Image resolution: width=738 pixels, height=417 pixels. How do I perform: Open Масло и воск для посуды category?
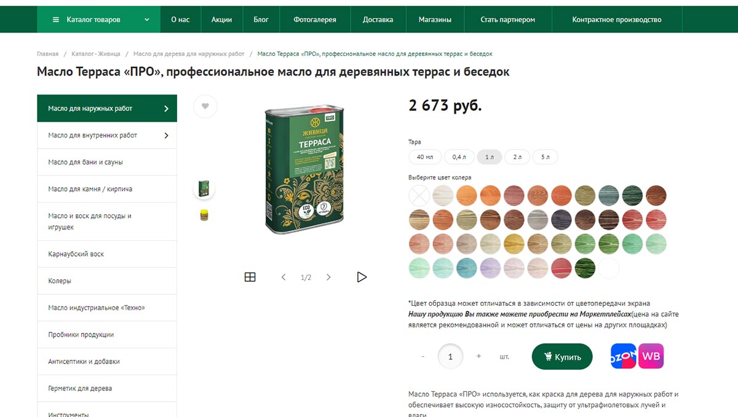(x=107, y=222)
